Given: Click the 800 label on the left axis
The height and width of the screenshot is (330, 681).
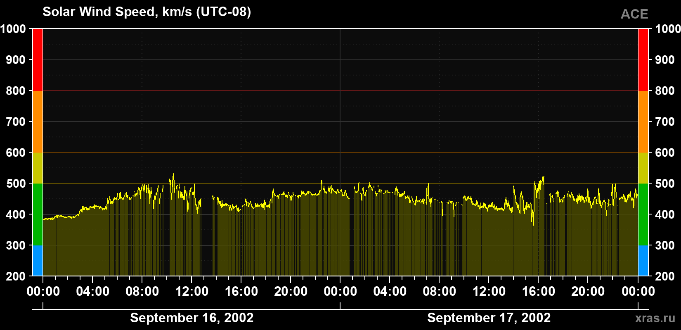Looking at the screenshot, I should pos(16,91).
